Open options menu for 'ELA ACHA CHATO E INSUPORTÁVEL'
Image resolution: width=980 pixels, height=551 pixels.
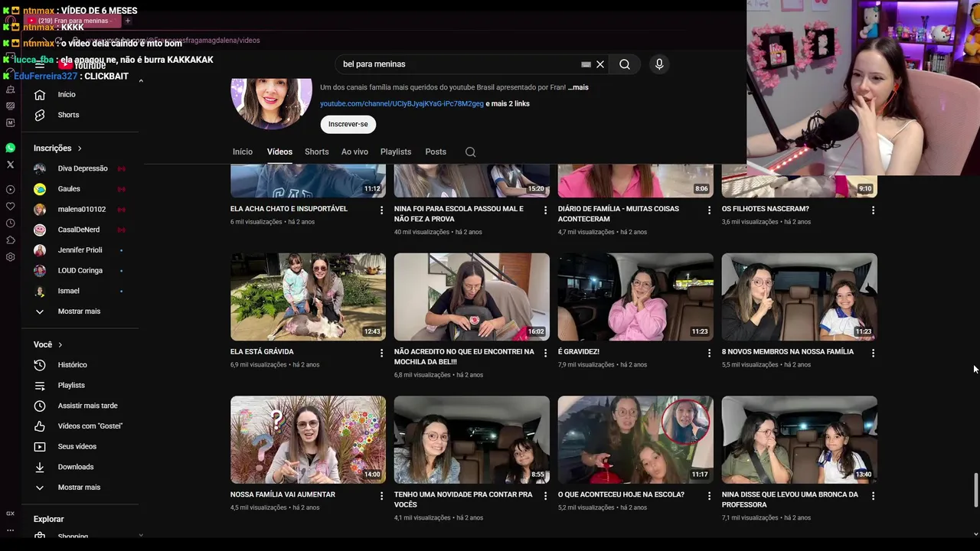[x=381, y=210]
